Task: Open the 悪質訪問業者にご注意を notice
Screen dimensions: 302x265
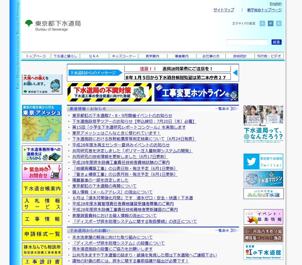Action: 177,69
